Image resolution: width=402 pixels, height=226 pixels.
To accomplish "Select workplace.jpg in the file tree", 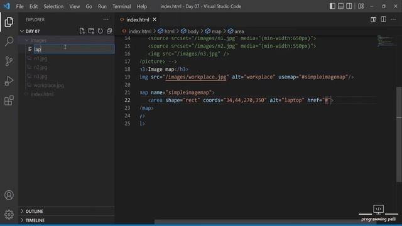I will [x=48, y=85].
